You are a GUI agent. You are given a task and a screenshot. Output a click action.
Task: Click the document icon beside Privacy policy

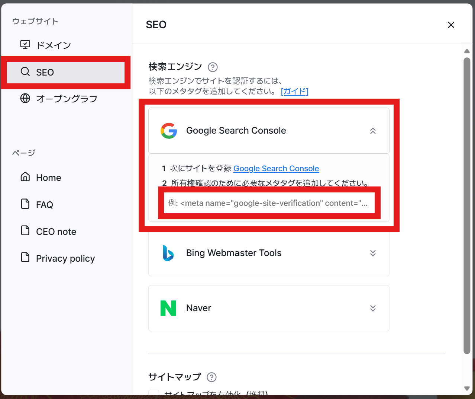25,257
